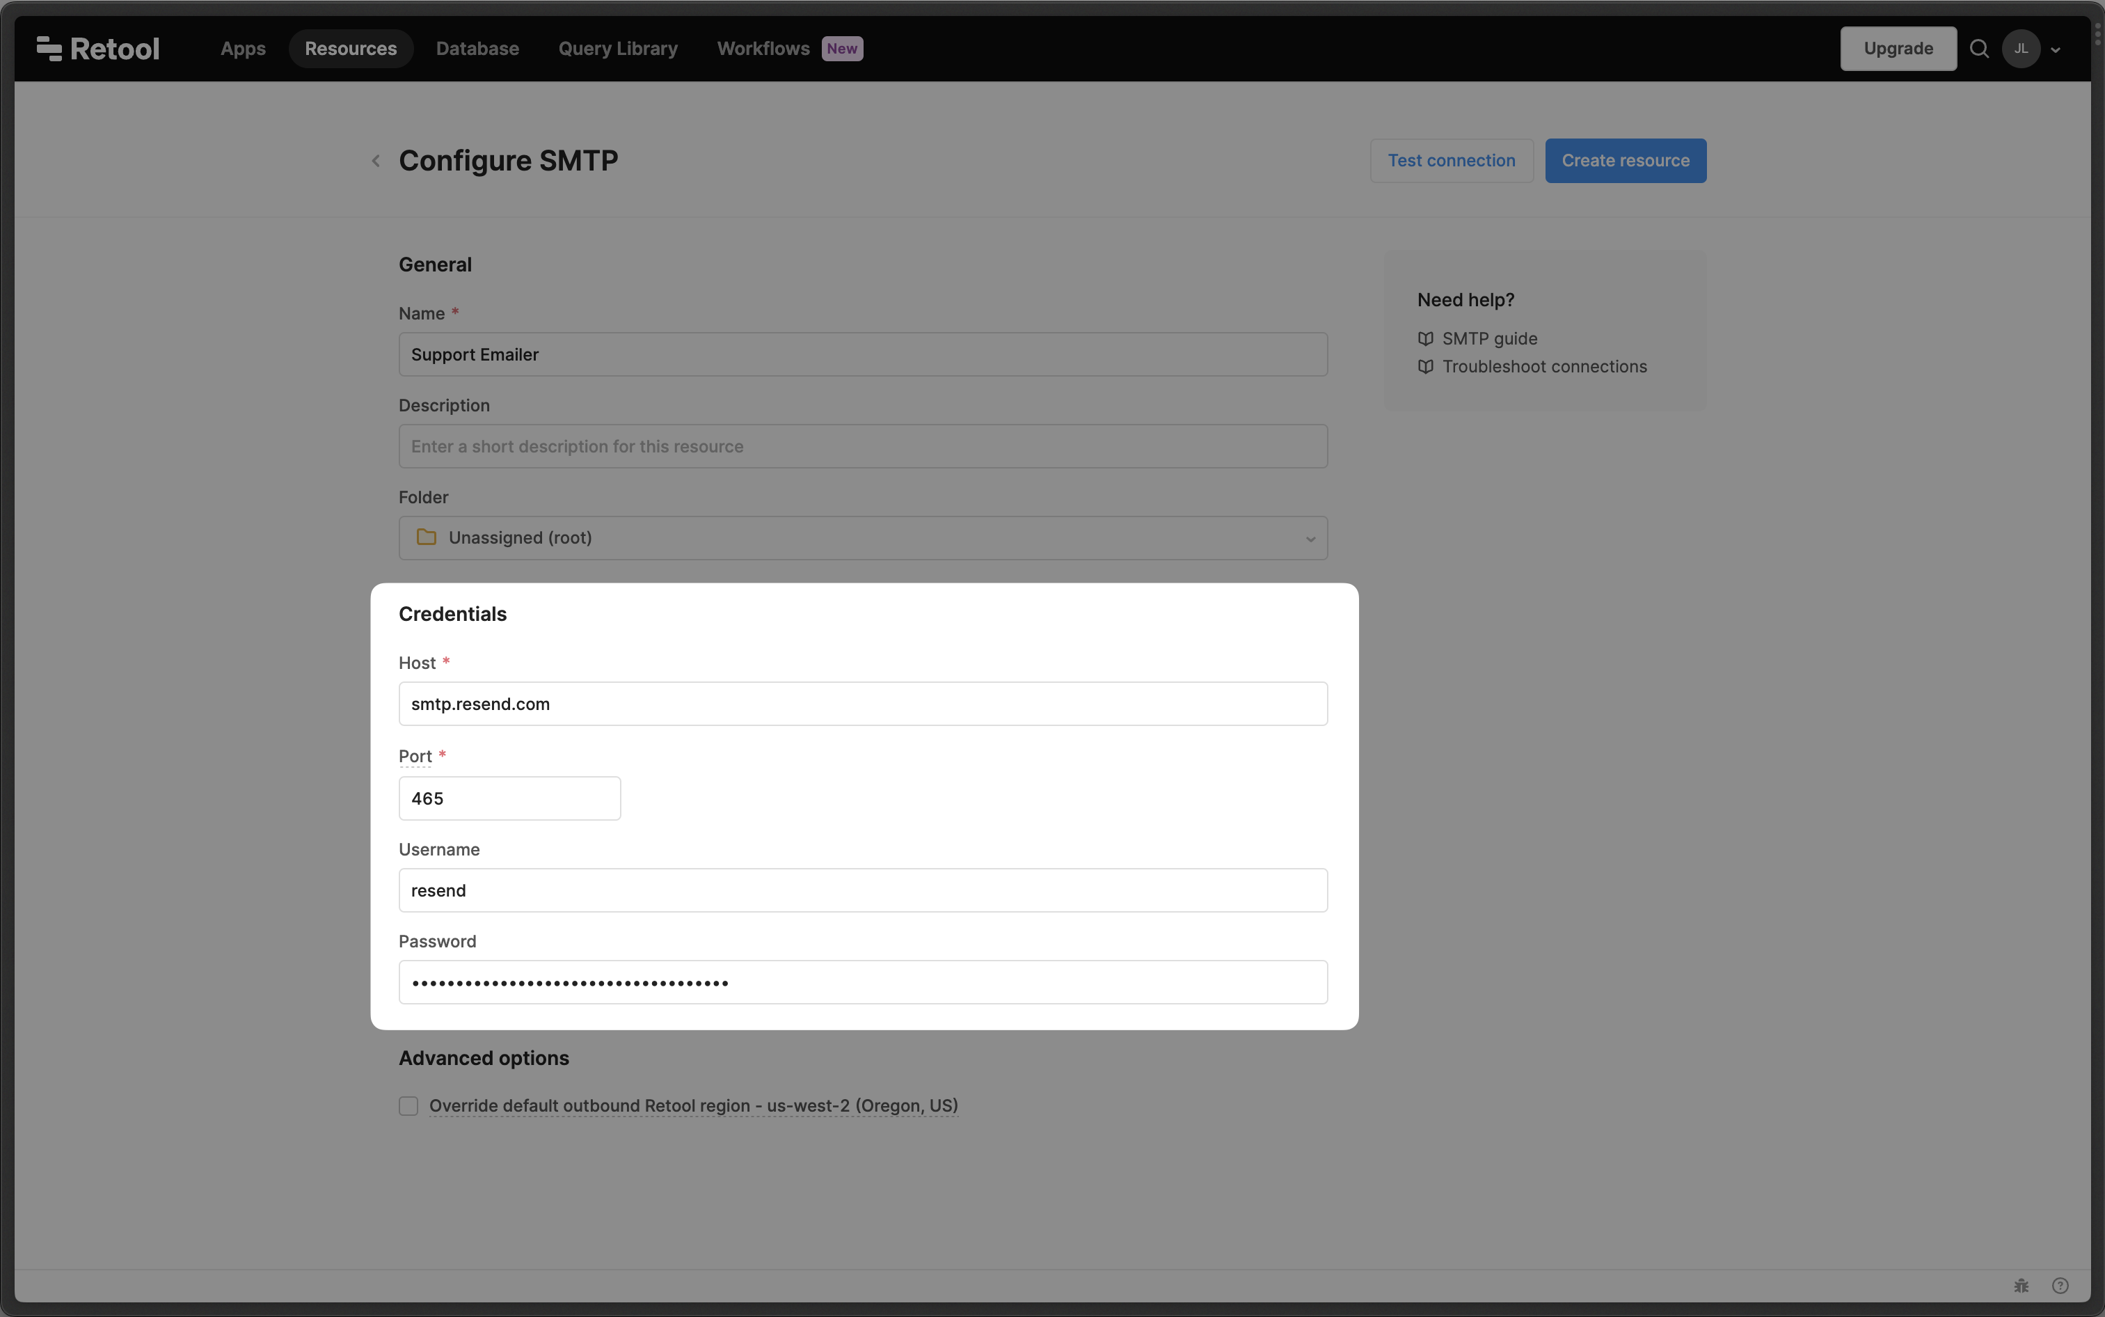Open the Apps tab
The height and width of the screenshot is (1317, 2105).
pyautogui.click(x=243, y=49)
